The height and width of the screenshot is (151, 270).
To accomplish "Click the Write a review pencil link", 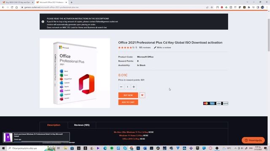I will (162, 47).
